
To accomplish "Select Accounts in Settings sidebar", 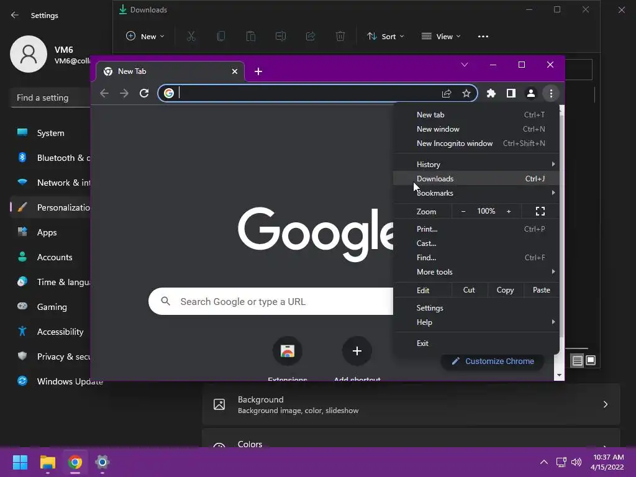I will 50,257.
